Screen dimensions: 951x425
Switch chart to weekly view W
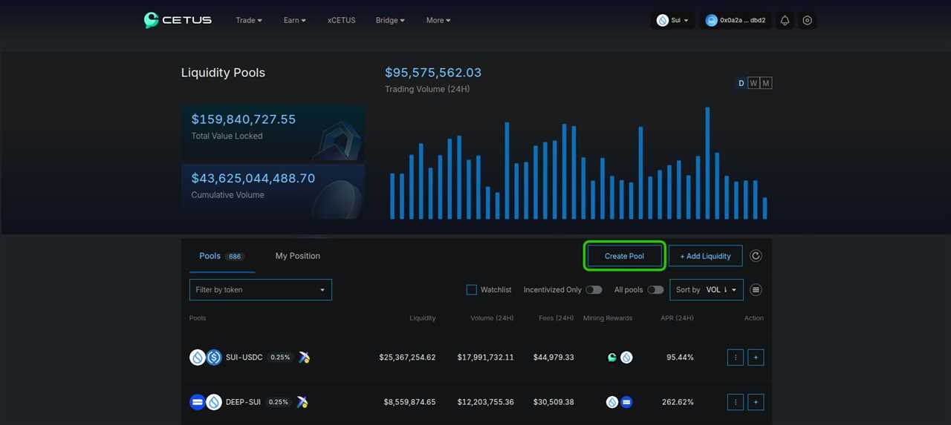point(753,83)
